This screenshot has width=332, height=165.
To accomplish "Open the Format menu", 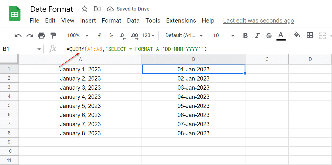I will (x=111, y=21).
